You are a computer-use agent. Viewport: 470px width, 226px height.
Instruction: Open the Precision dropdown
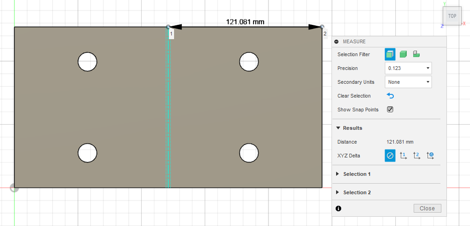408,68
